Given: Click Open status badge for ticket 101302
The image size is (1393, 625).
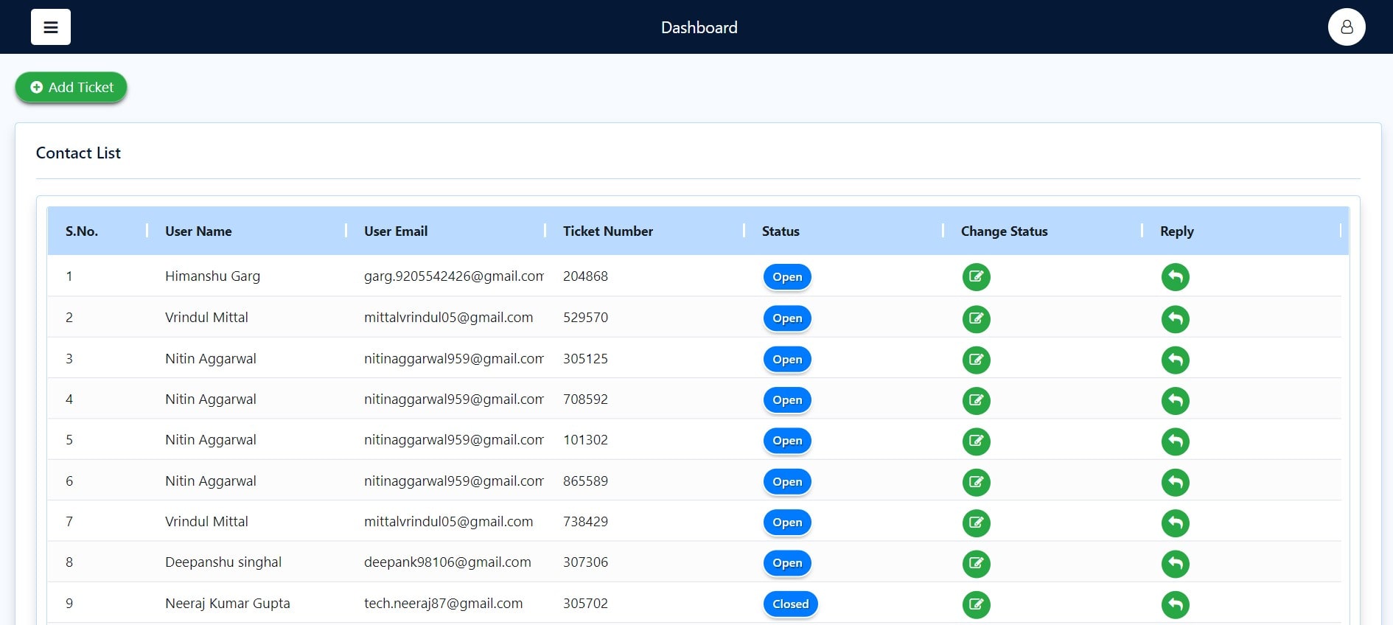Looking at the screenshot, I should click(787, 441).
